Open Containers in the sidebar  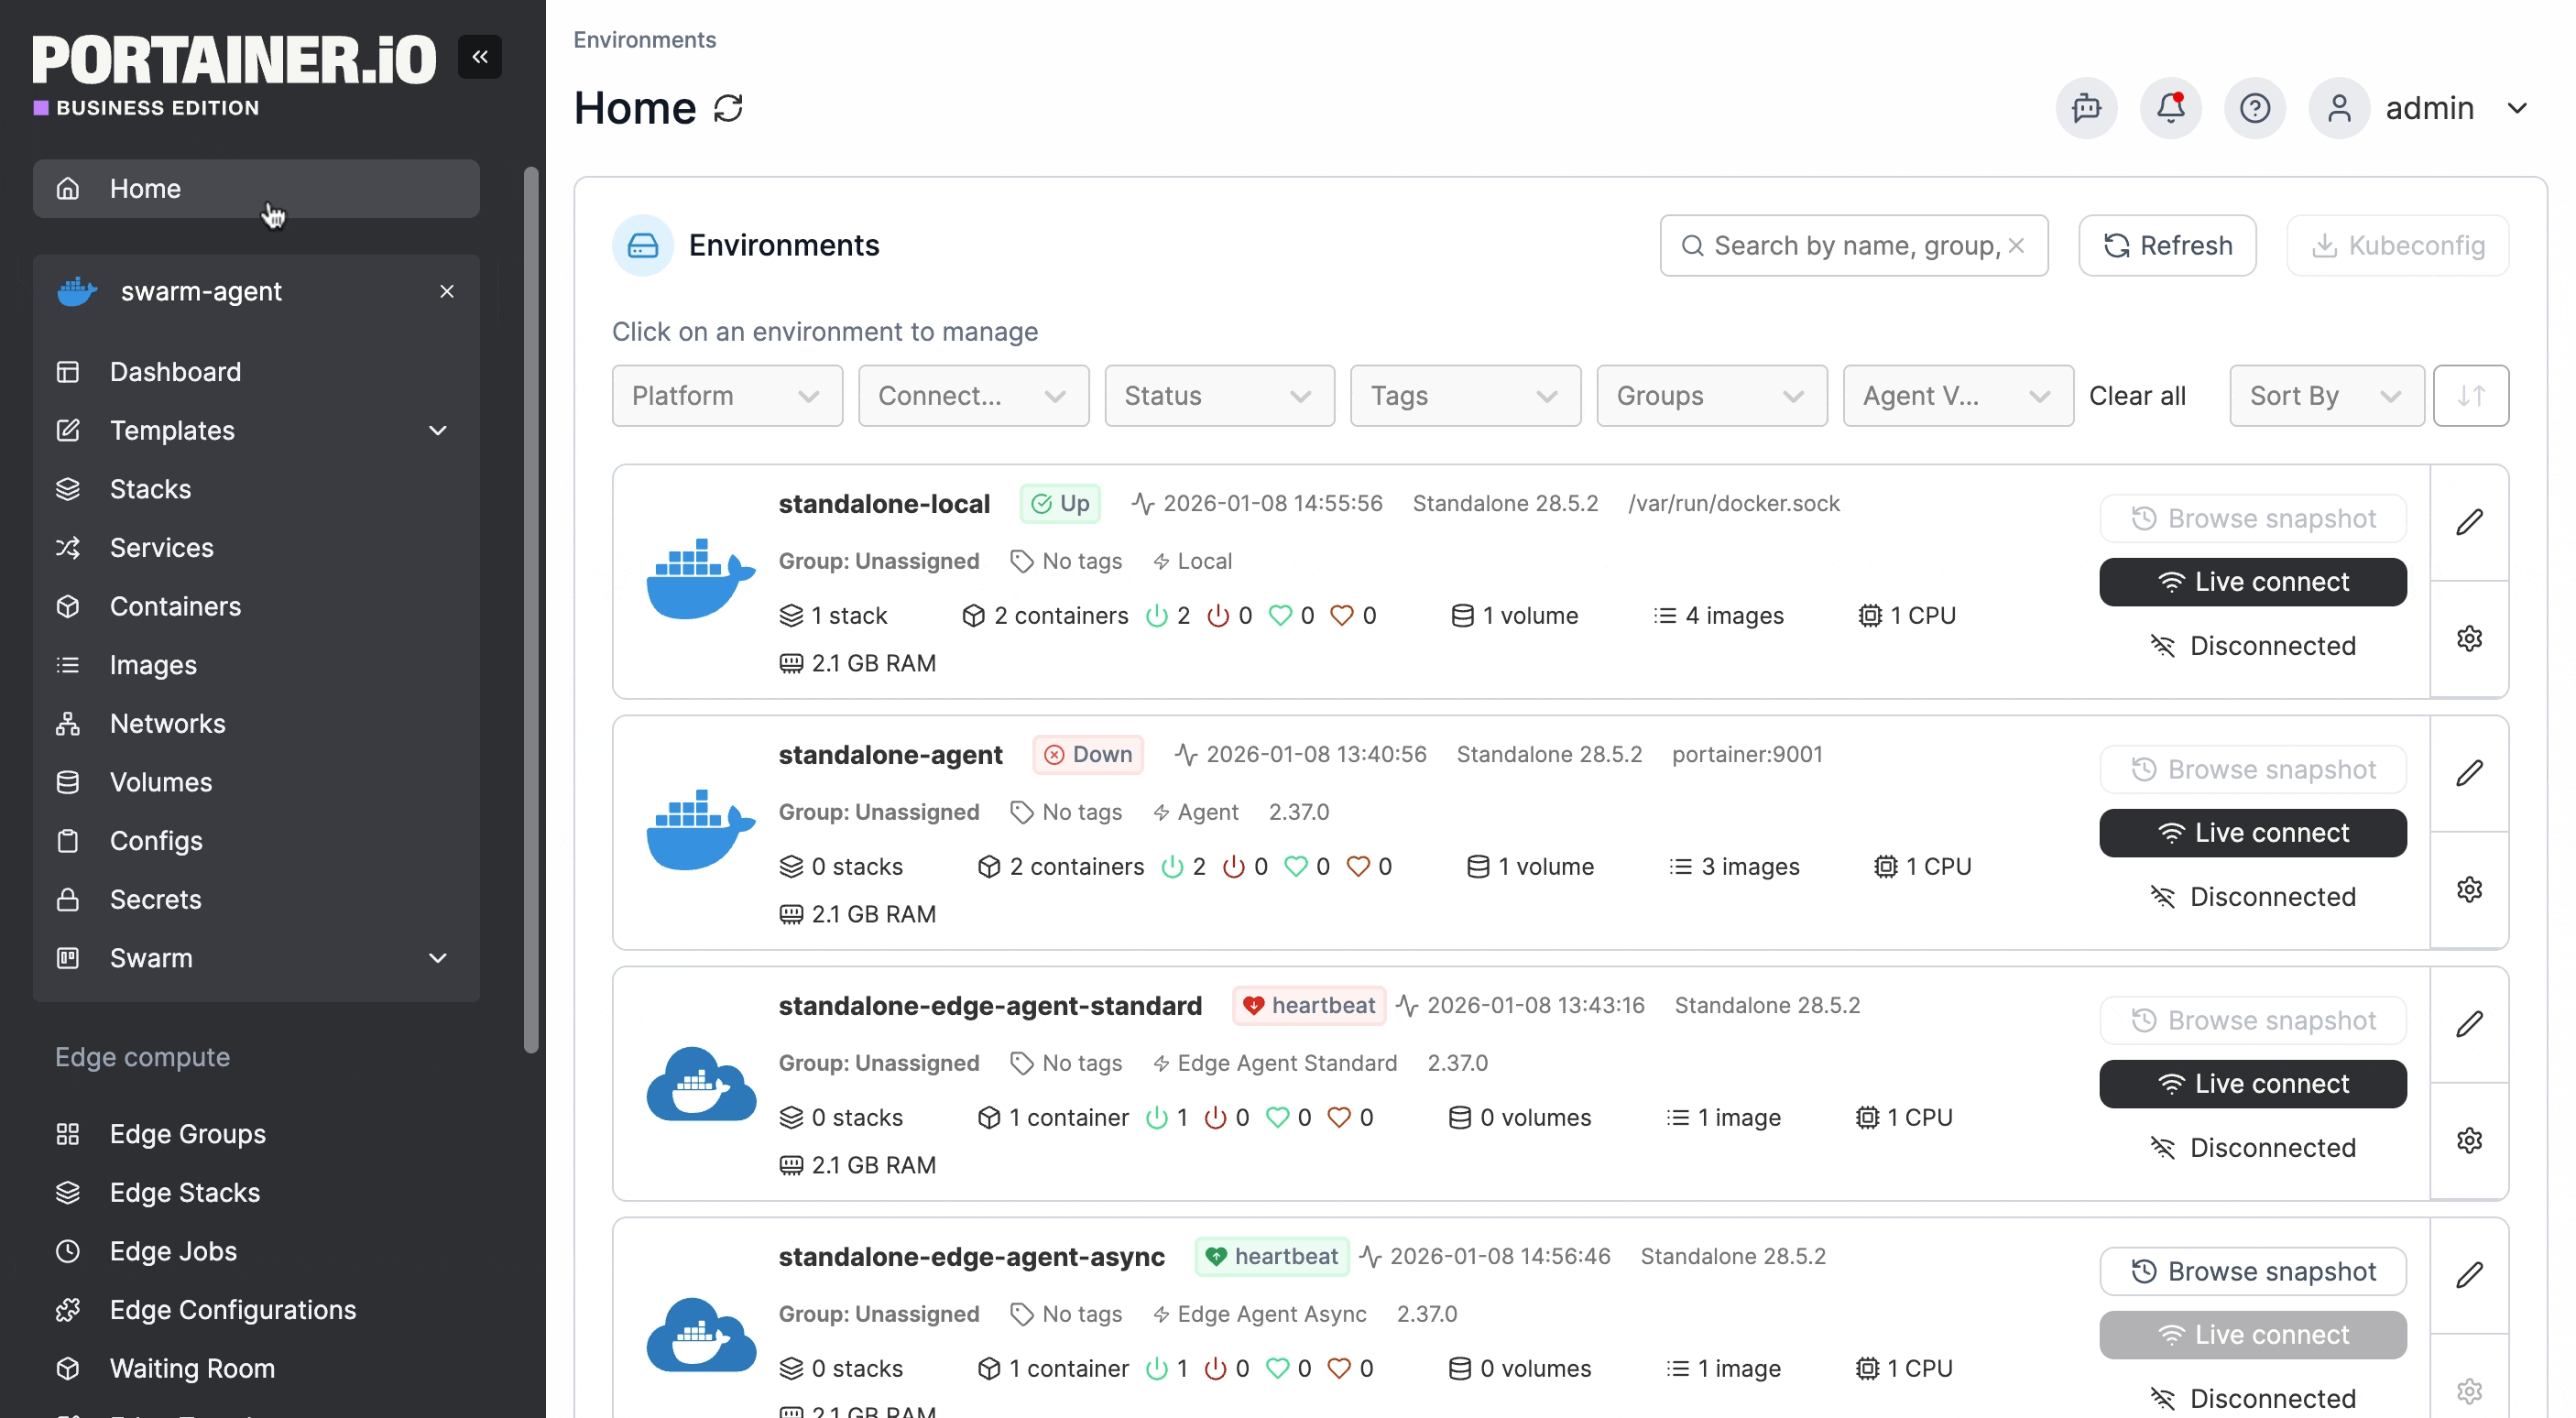(x=175, y=607)
